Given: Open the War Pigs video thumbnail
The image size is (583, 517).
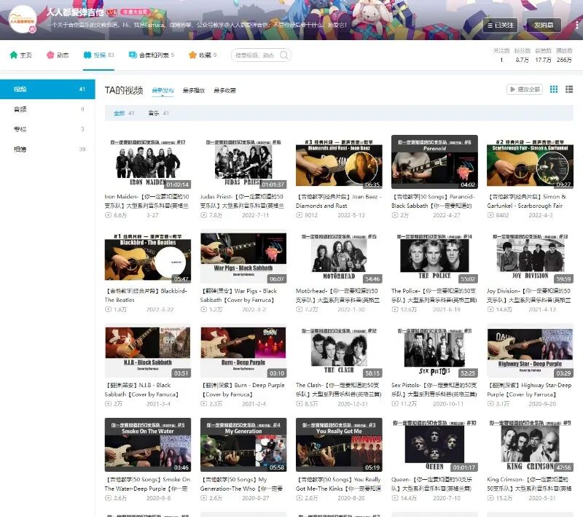Looking at the screenshot, I should coord(243,256).
